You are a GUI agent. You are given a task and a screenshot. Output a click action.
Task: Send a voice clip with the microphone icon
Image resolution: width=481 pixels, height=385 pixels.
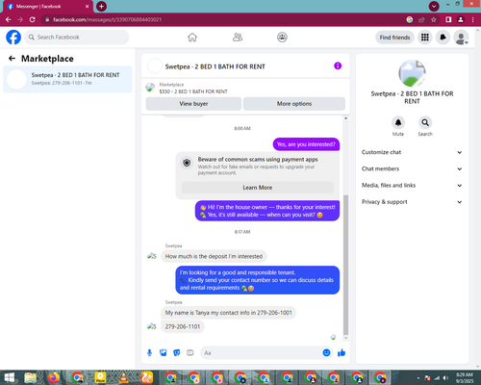click(149, 353)
